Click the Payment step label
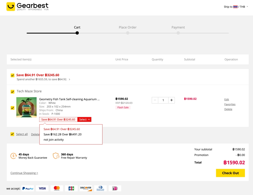This screenshot has width=253, height=195. [x=178, y=27]
